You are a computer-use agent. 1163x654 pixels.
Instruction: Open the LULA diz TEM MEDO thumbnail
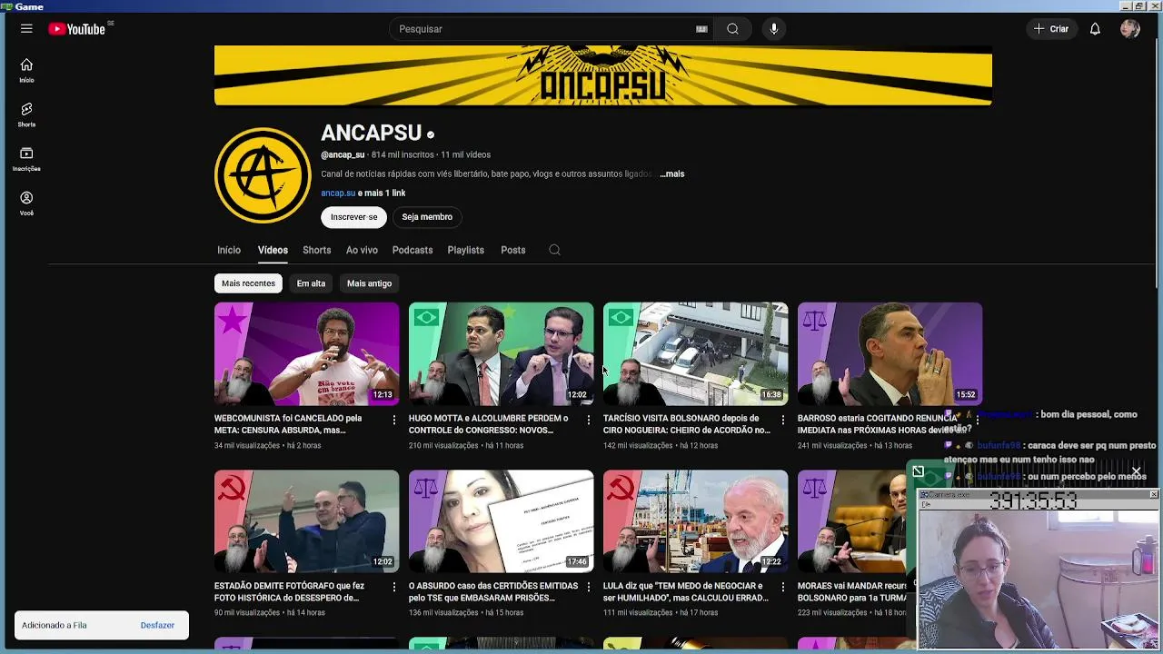695,521
